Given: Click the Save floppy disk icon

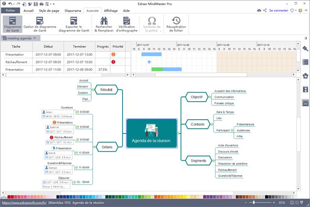Looking at the screenshot, I should click(36, 4).
